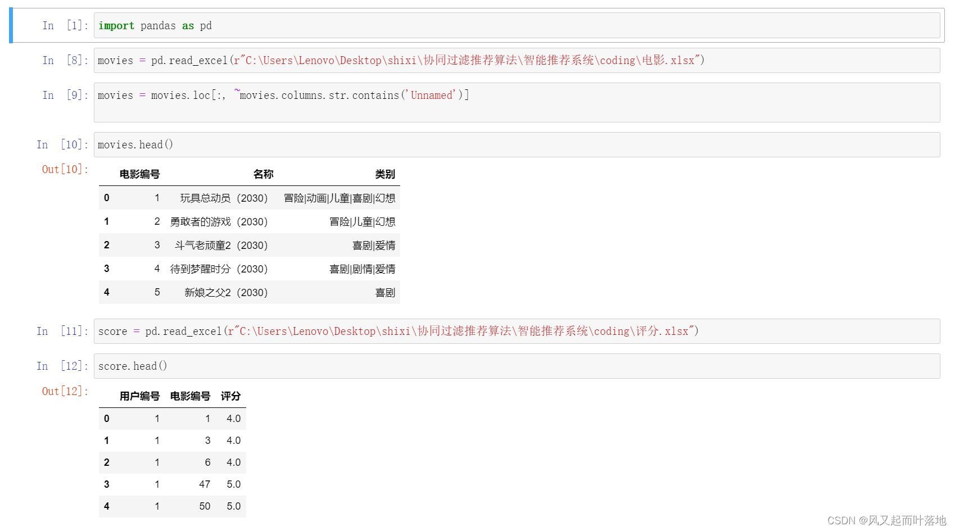This screenshot has width=955, height=531.
Task: Click the Out[12] output prompt
Action: tap(65, 391)
